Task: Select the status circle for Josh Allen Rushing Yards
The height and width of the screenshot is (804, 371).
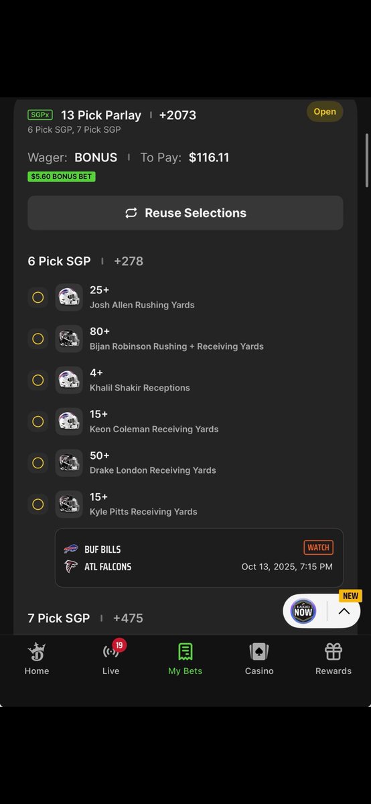Action: point(38,297)
